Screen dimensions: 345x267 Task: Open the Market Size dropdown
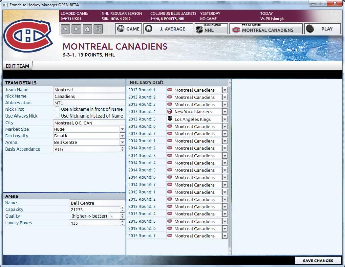tap(122, 129)
